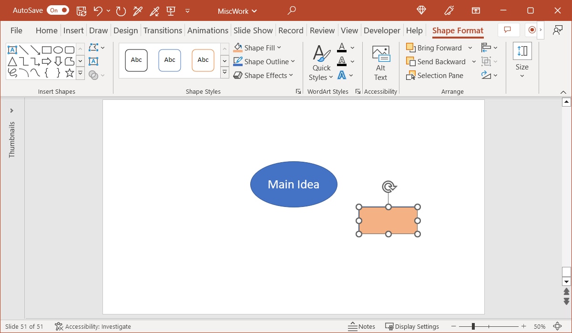
Task: Select the Oval shape in Insert Shapes
Action: click(58, 49)
